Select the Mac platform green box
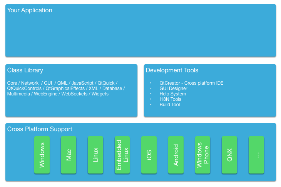Image resolution: width=281 pixels, height=187 pixels. coord(69,155)
